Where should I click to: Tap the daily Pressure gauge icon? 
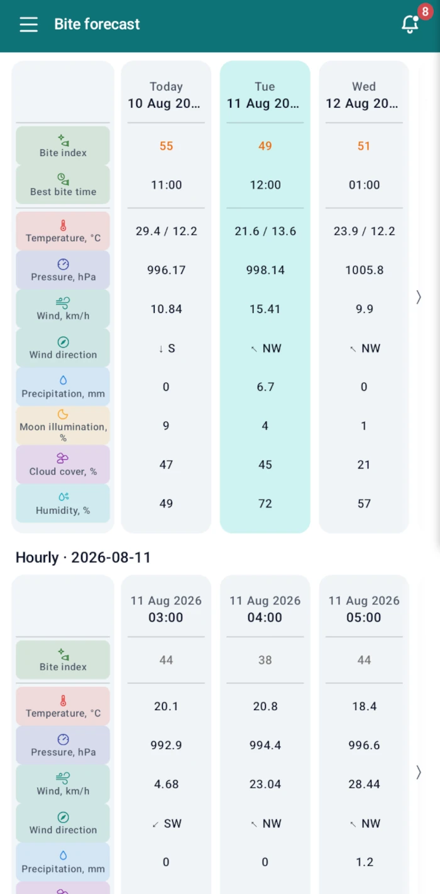point(63,264)
